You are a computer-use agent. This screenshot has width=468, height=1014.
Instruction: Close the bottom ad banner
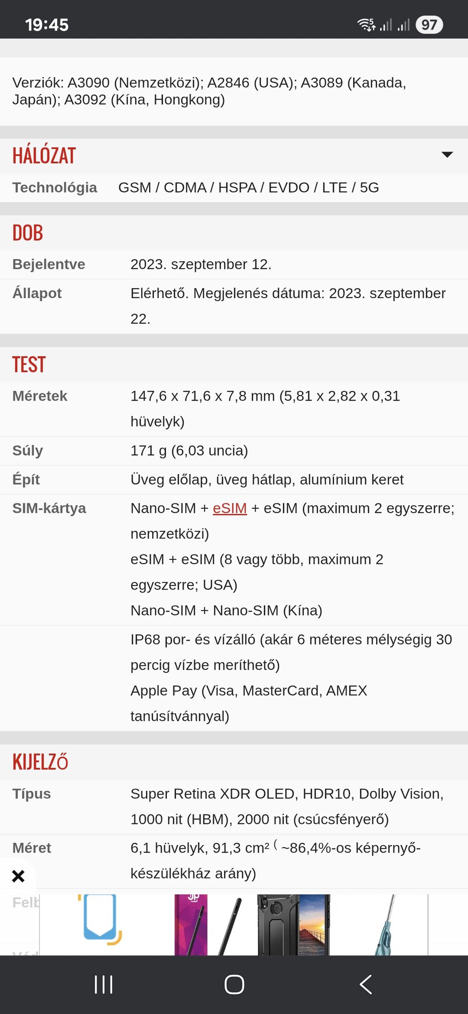pos(18,876)
